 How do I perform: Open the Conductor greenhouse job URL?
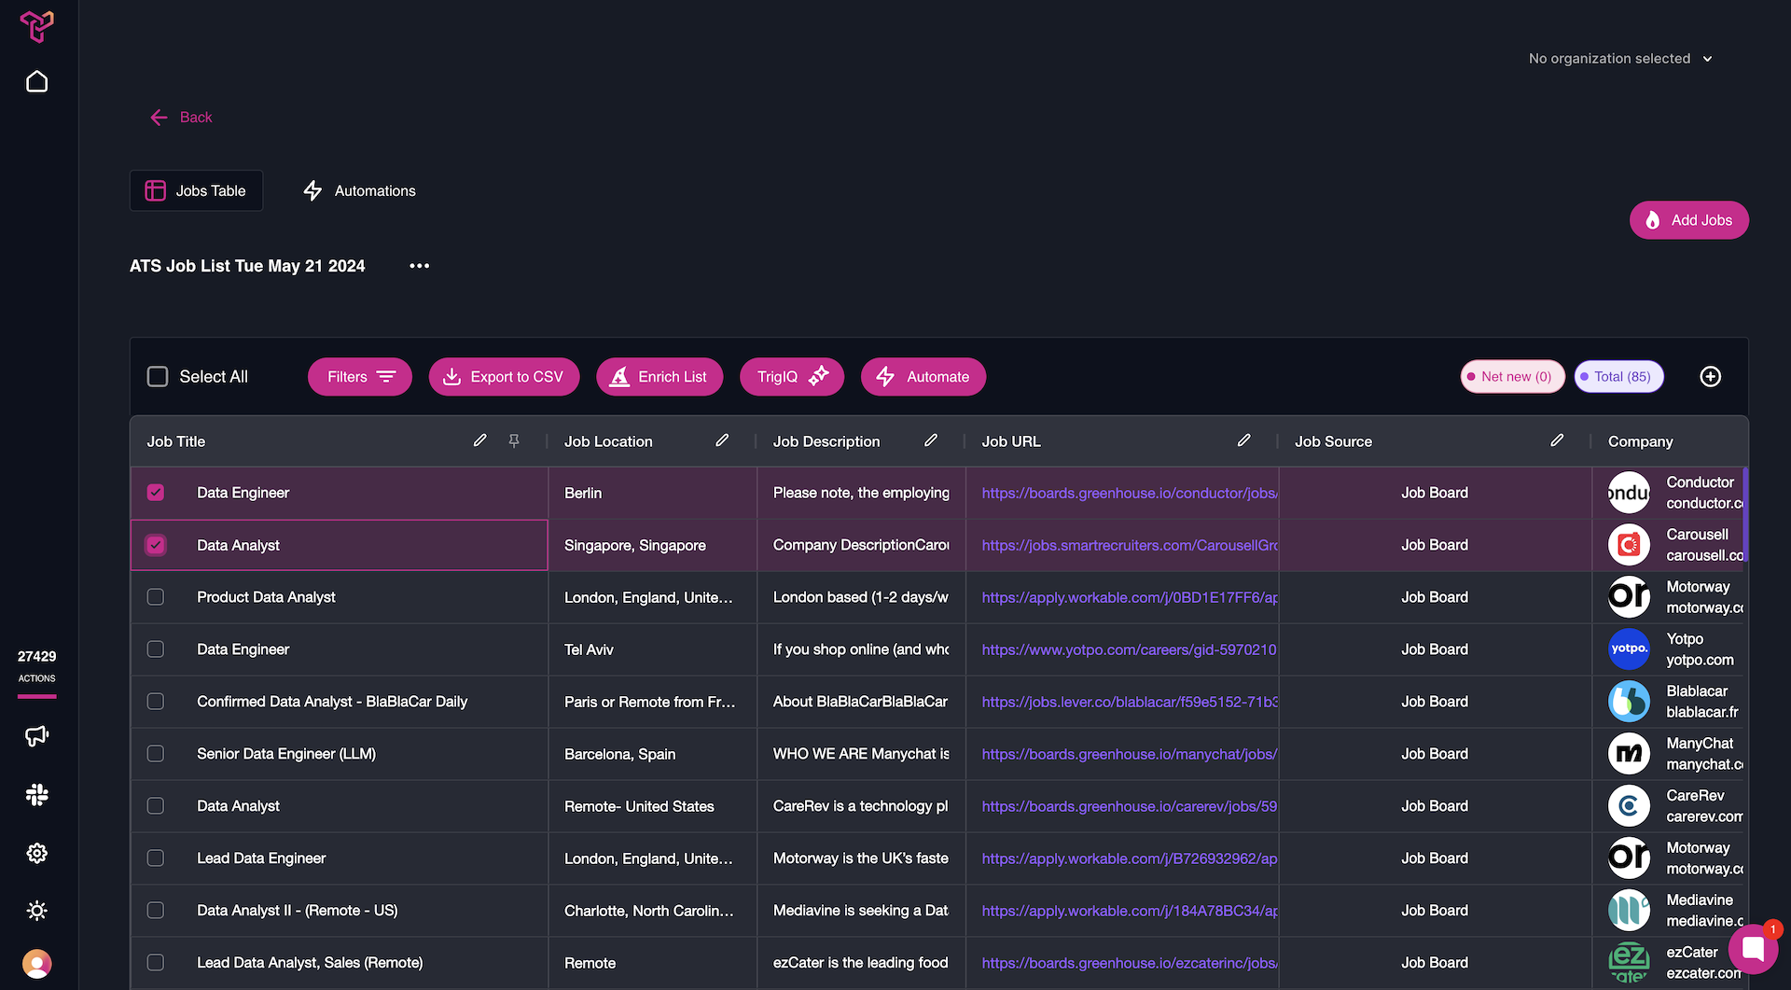click(1130, 493)
